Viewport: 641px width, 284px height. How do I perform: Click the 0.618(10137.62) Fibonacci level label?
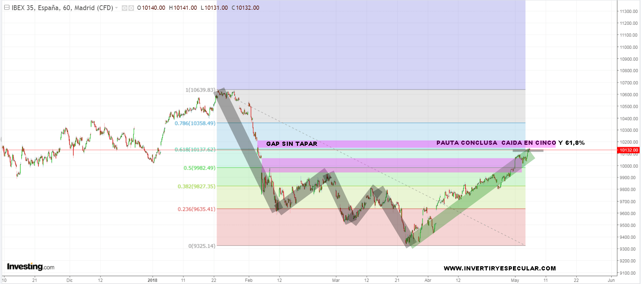[x=195, y=150]
